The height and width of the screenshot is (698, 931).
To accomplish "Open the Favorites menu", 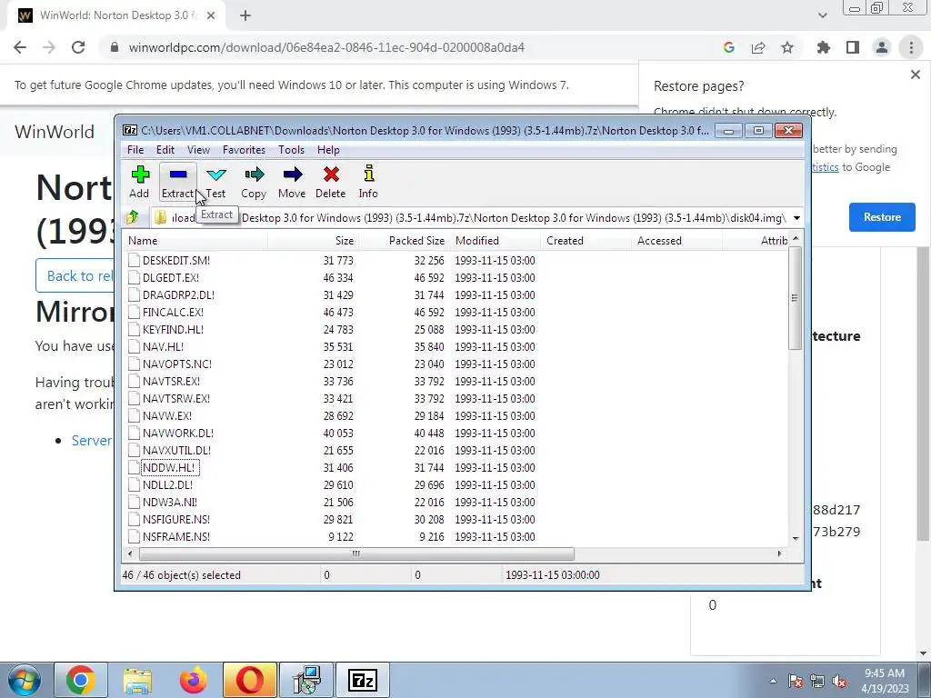I will [244, 150].
